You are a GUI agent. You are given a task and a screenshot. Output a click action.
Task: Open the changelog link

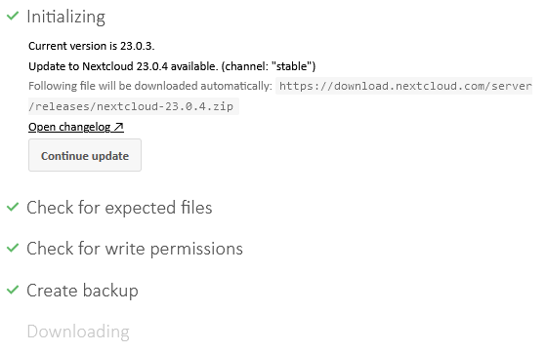click(x=76, y=127)
